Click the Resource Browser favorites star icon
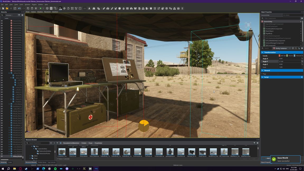The height and width of the screenshot is (171, 304). (60, 143)
